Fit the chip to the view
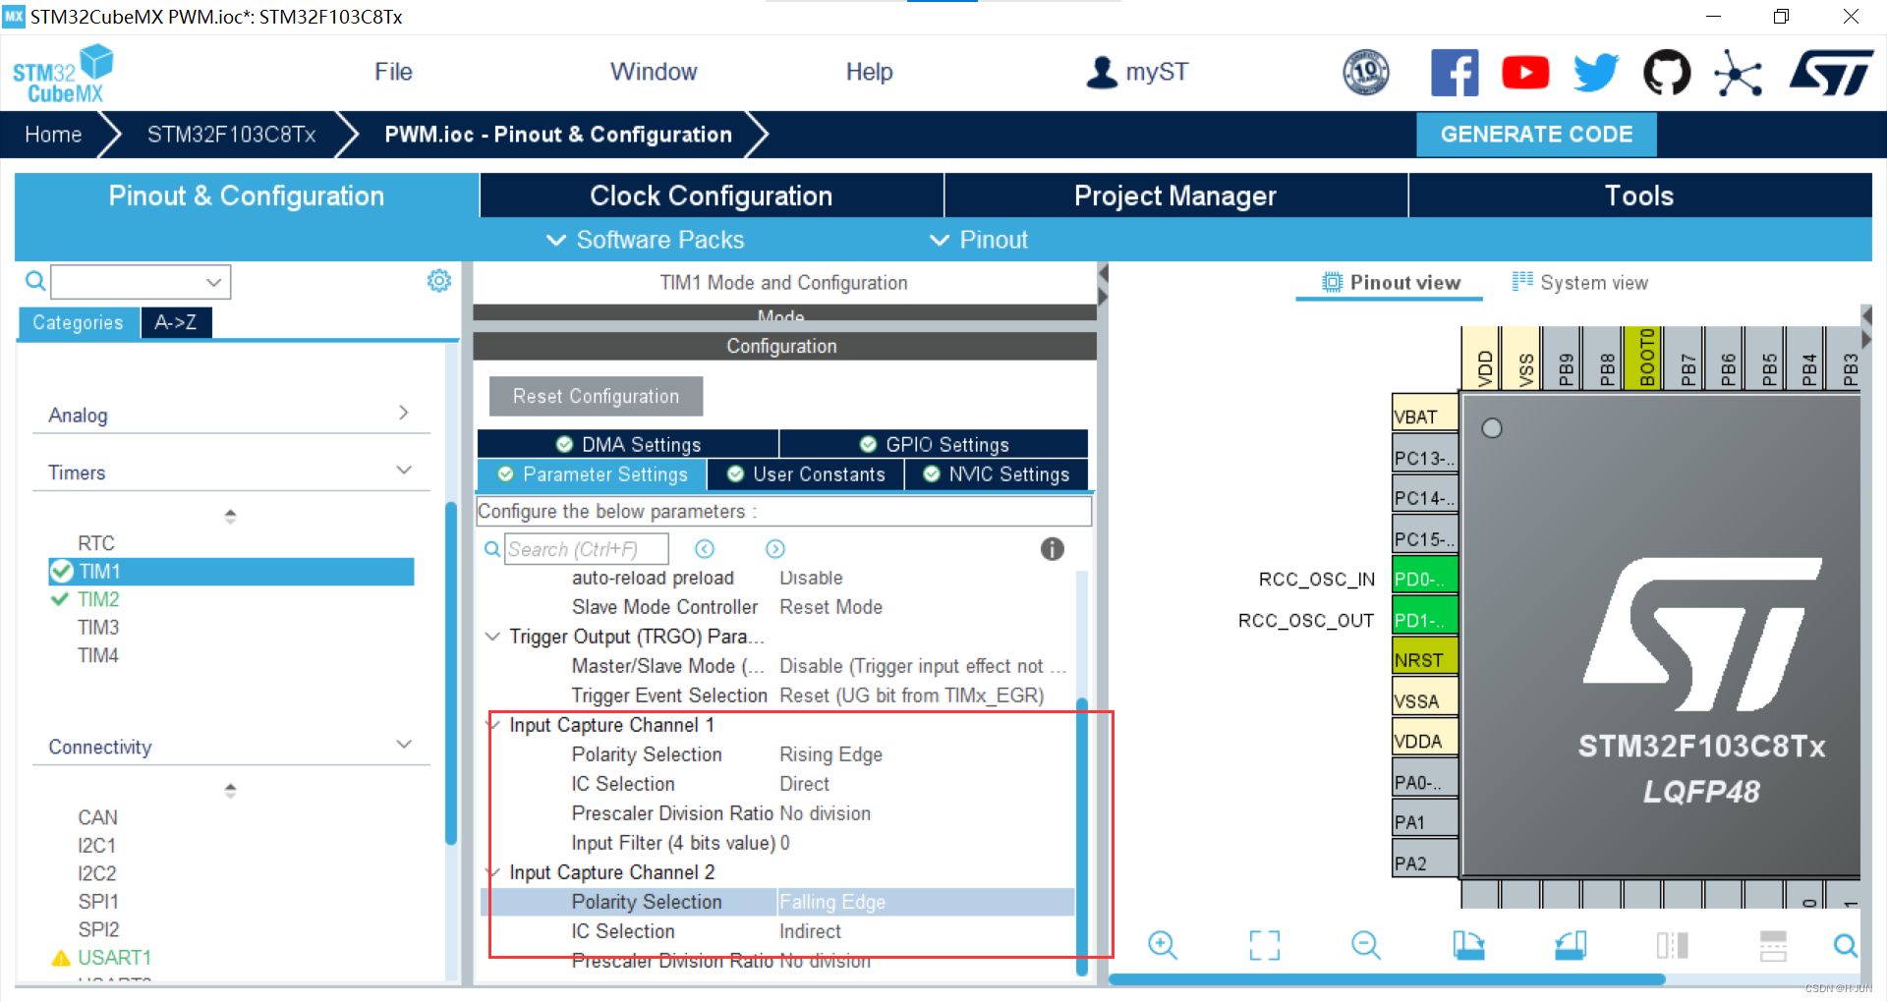 click(1265, 945)
